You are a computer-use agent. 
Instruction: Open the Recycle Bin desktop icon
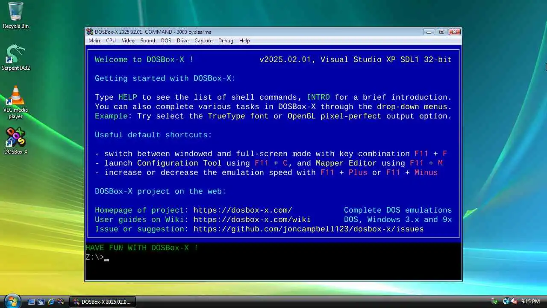point(16,15)
